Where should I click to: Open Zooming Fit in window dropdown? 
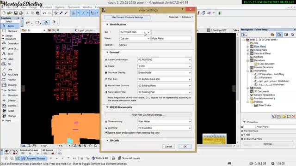[165, 128]
